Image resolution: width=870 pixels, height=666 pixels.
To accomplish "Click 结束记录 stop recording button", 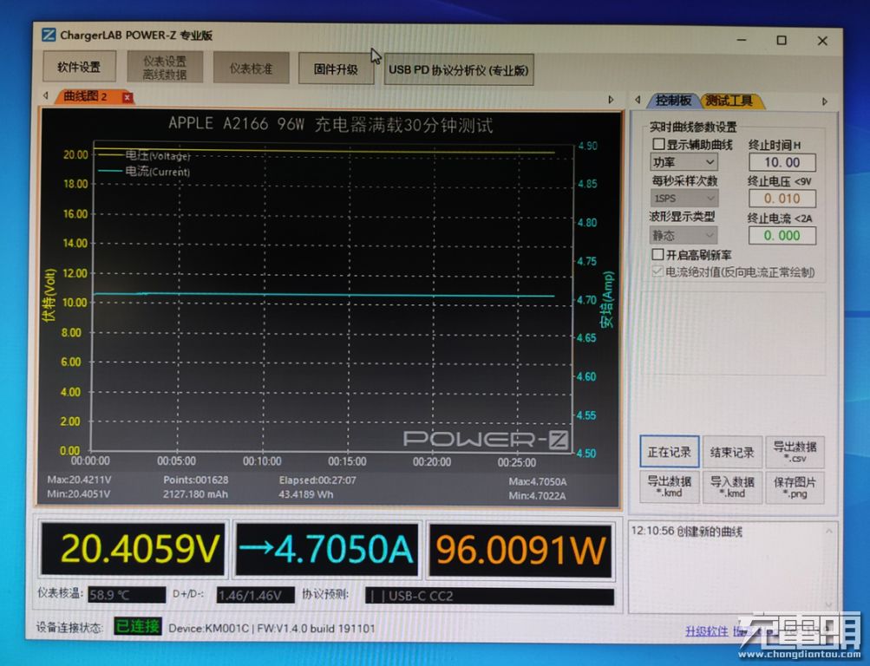I will 732,453.
